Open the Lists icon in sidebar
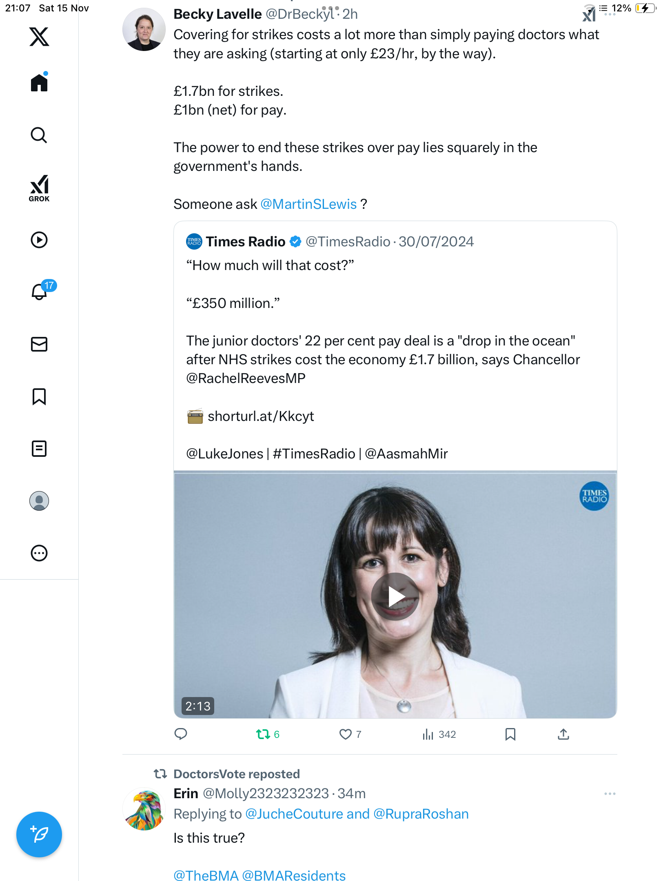Viewport: 661px width, 881px height. (x=39, y=449)
